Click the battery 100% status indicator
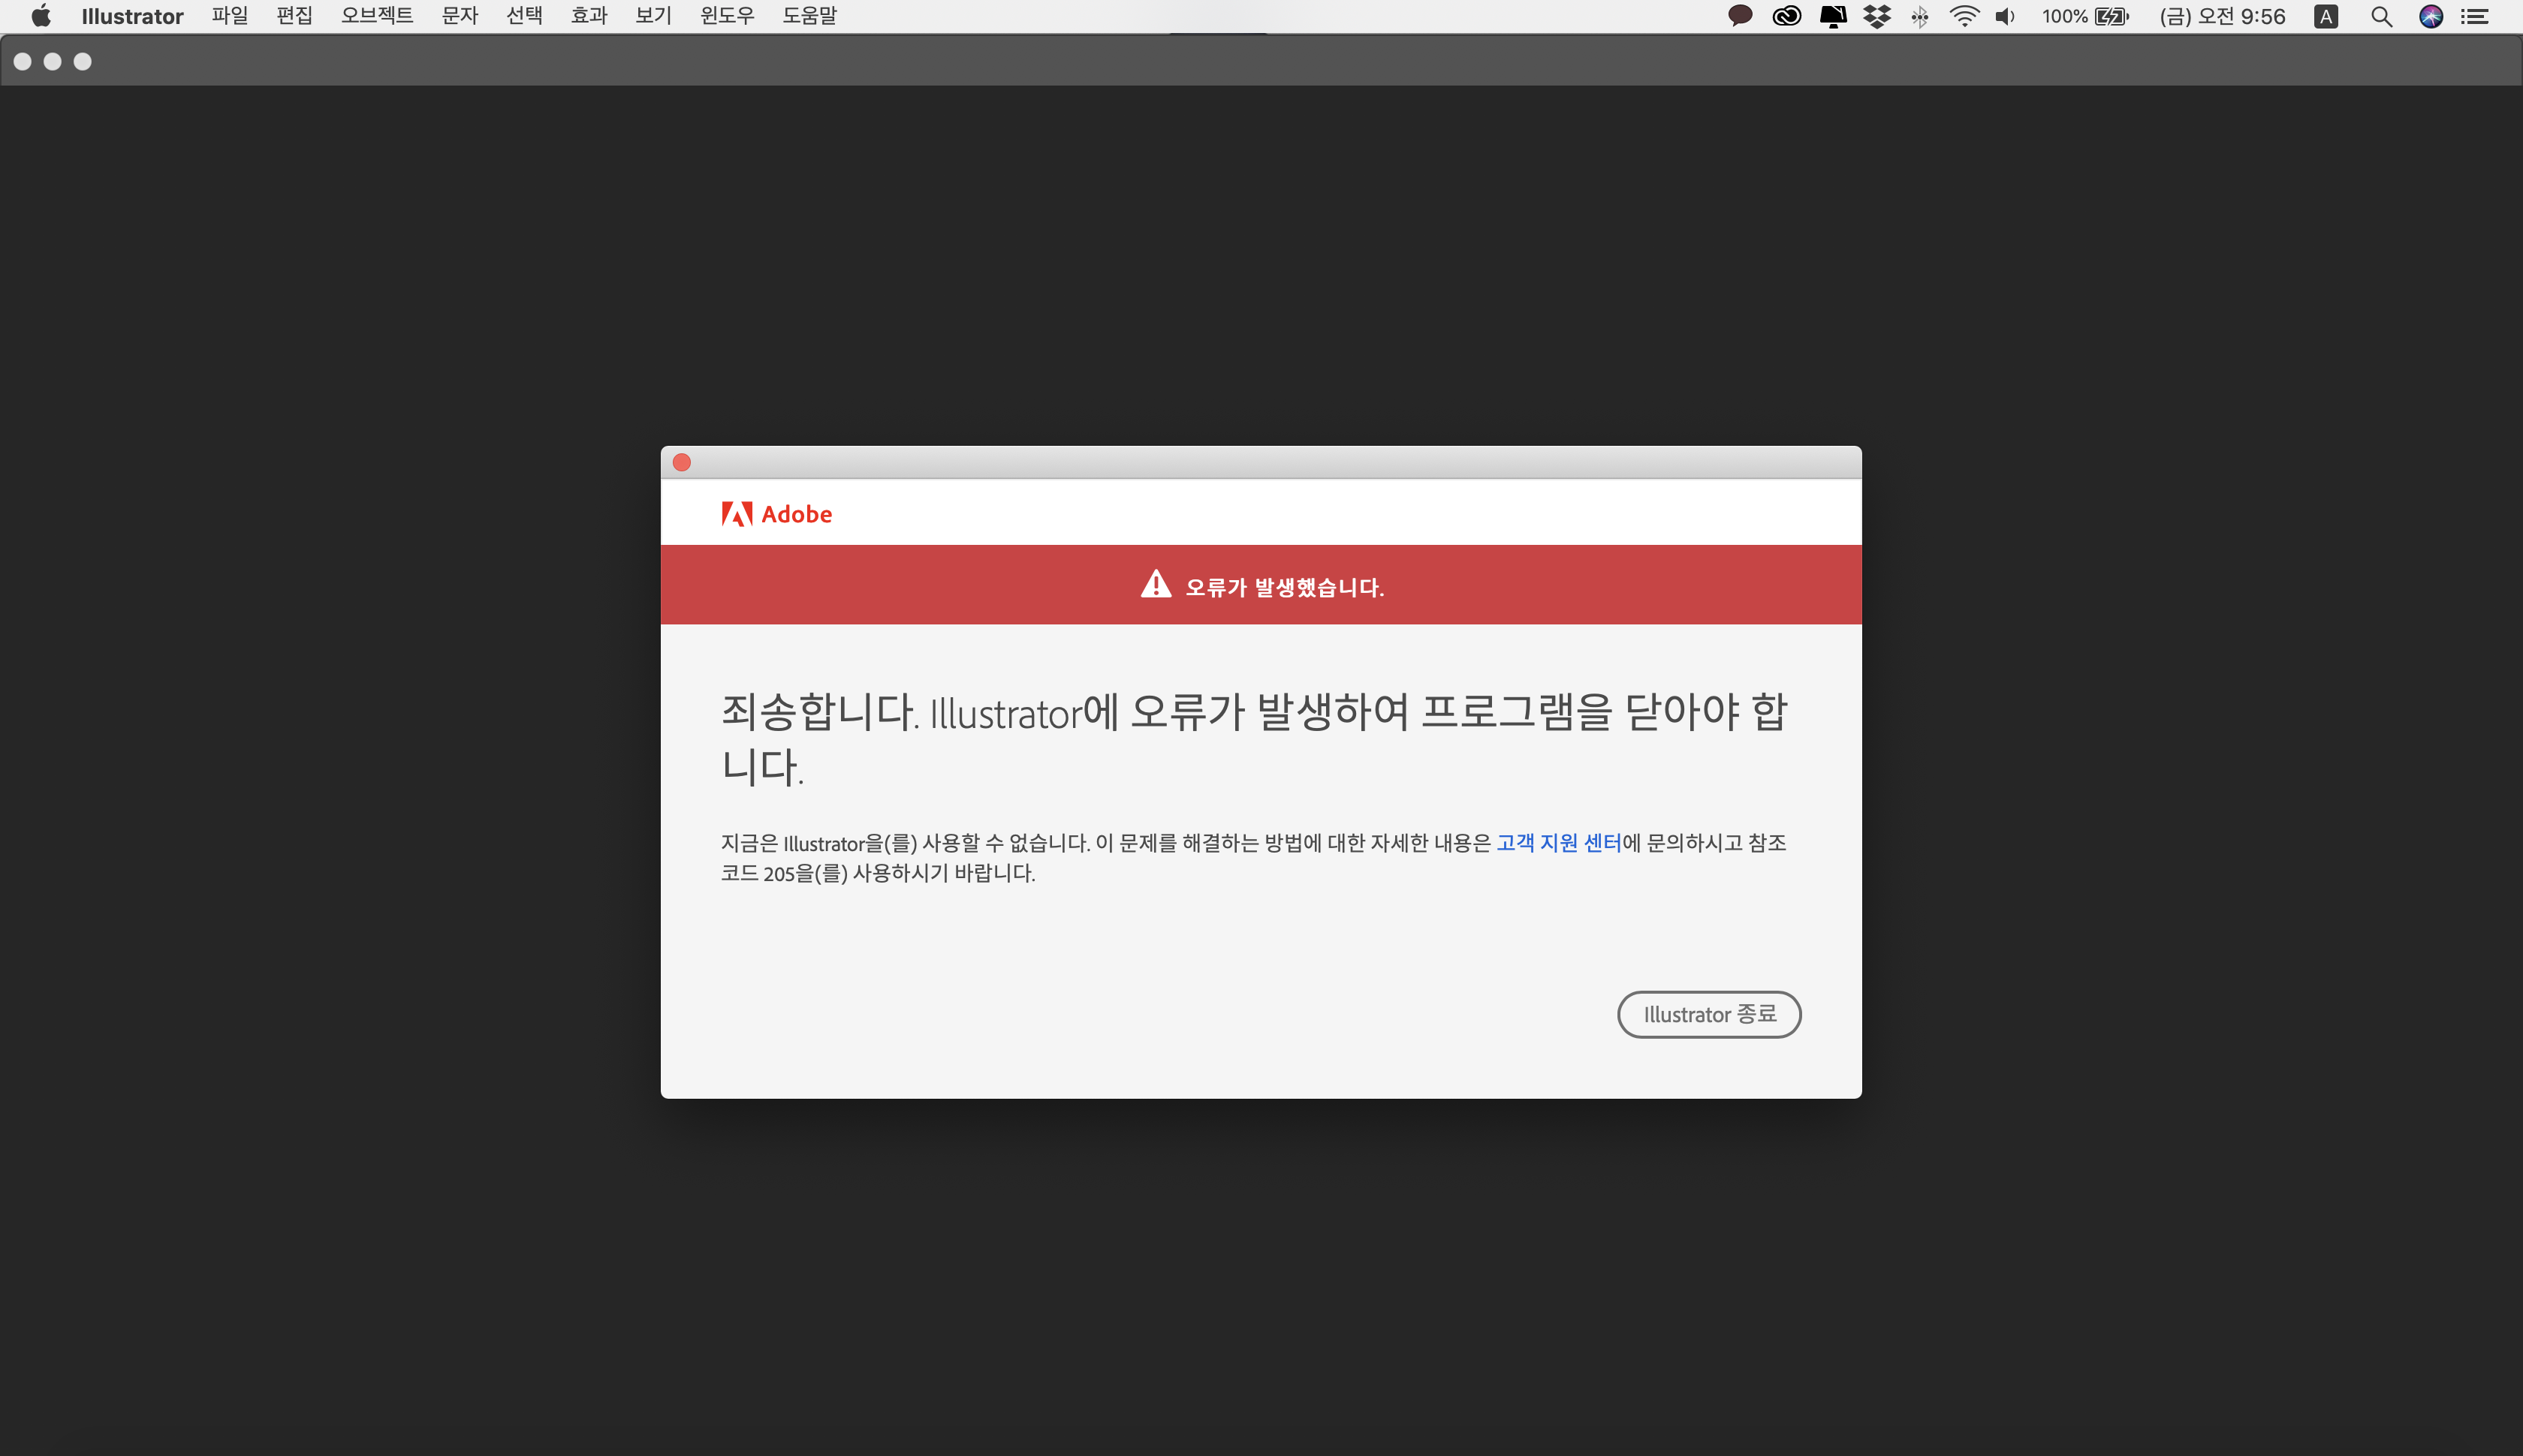Screen dimensions: 2523x1456 pyautogui.click(x=2086, y=16)
